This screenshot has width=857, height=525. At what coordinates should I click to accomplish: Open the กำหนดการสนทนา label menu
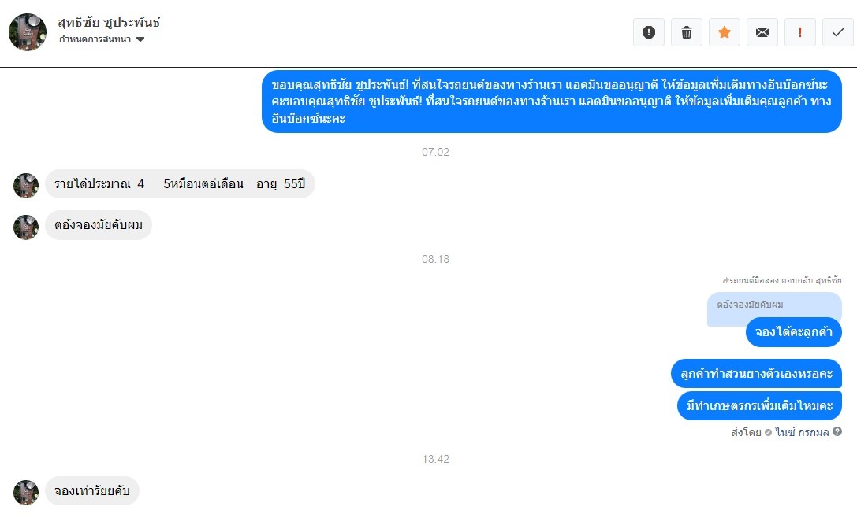coord(95,39)
